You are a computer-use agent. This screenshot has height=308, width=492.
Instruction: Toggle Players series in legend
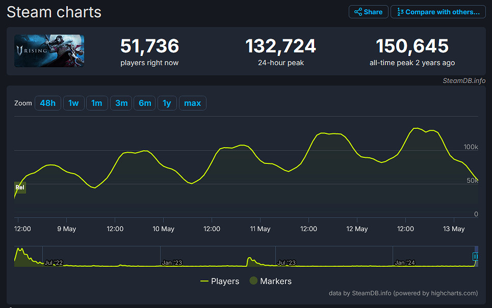click(225, 281)
